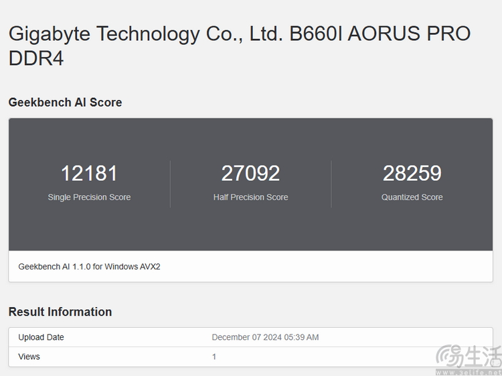This screenshot has width=502, height=376.
Task: Click the Gigabyte B660I AORUS PRO DDR4 title
Action: tap(240, 46)
